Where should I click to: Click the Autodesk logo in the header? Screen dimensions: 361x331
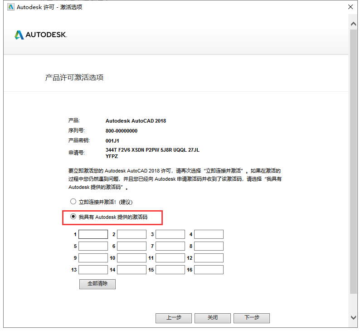(x=41, y=35)
